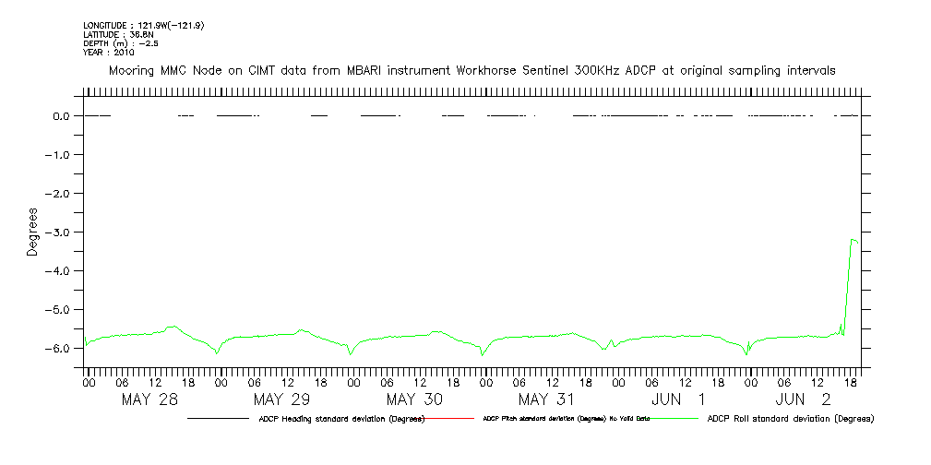Click the -3.0 y-axis tick label
Image resolution: width=931 pixels, height=465 pixels.
[x=59, y=232]
